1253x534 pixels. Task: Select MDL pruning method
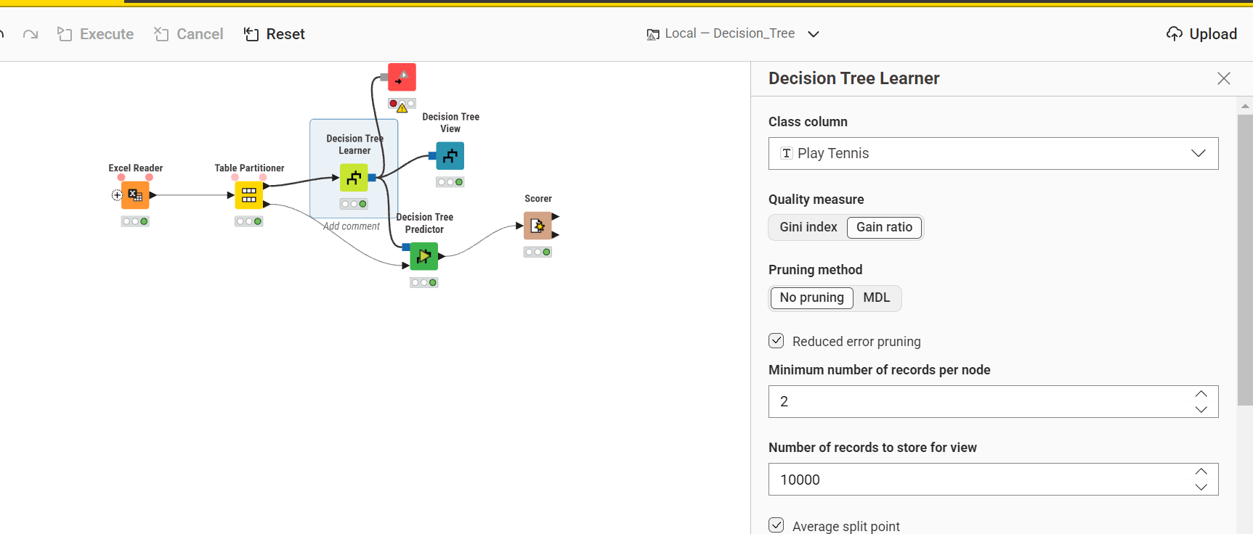coord(876,297)
